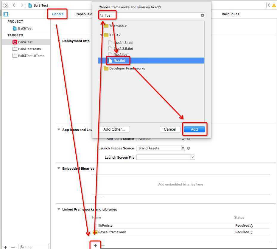The height and width of the screenshot is (249, 277).
Task: Click the Add Other... button
Action: tap(114, 129)
